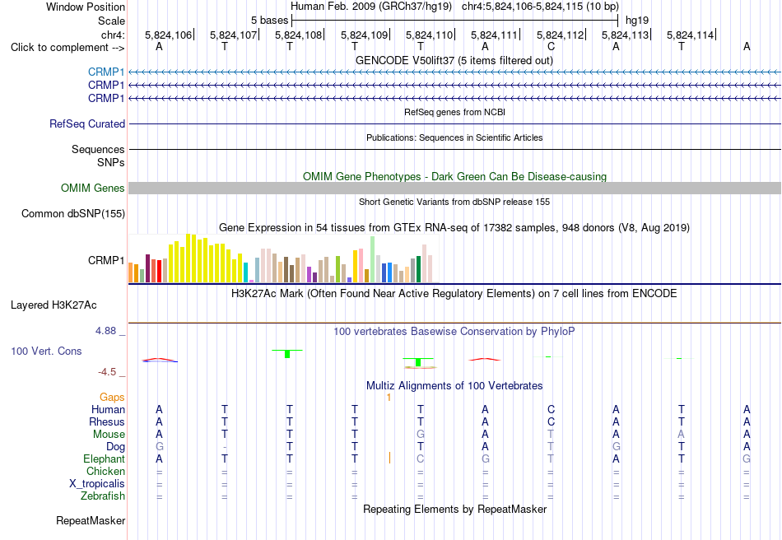The width and height of the screenshot is (782, 540).
Task: Click the C base in the Human alignment row
Action: point(551,409)
